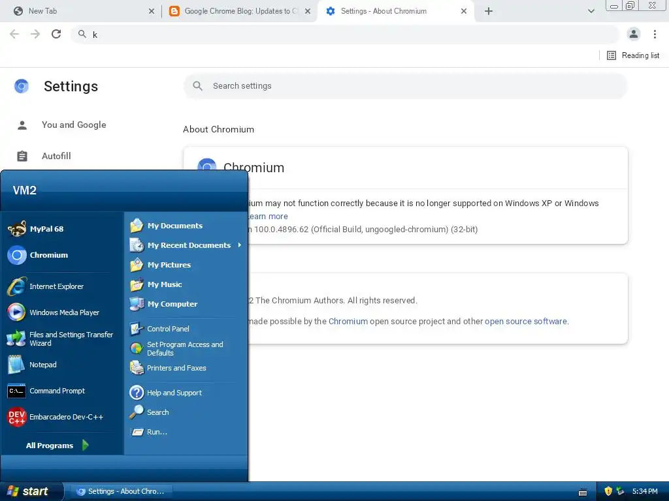669x501 pixels.
Task: Click the About Chromium heading
Action: pyautogui.click(x=218, y=130)
